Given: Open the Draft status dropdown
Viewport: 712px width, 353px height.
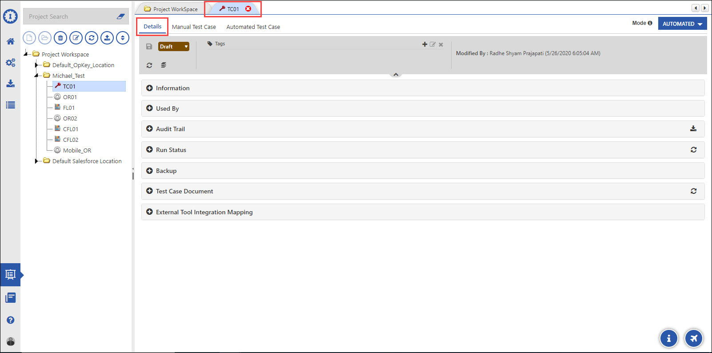Looking at the screenshot, I should coord(174,47).
